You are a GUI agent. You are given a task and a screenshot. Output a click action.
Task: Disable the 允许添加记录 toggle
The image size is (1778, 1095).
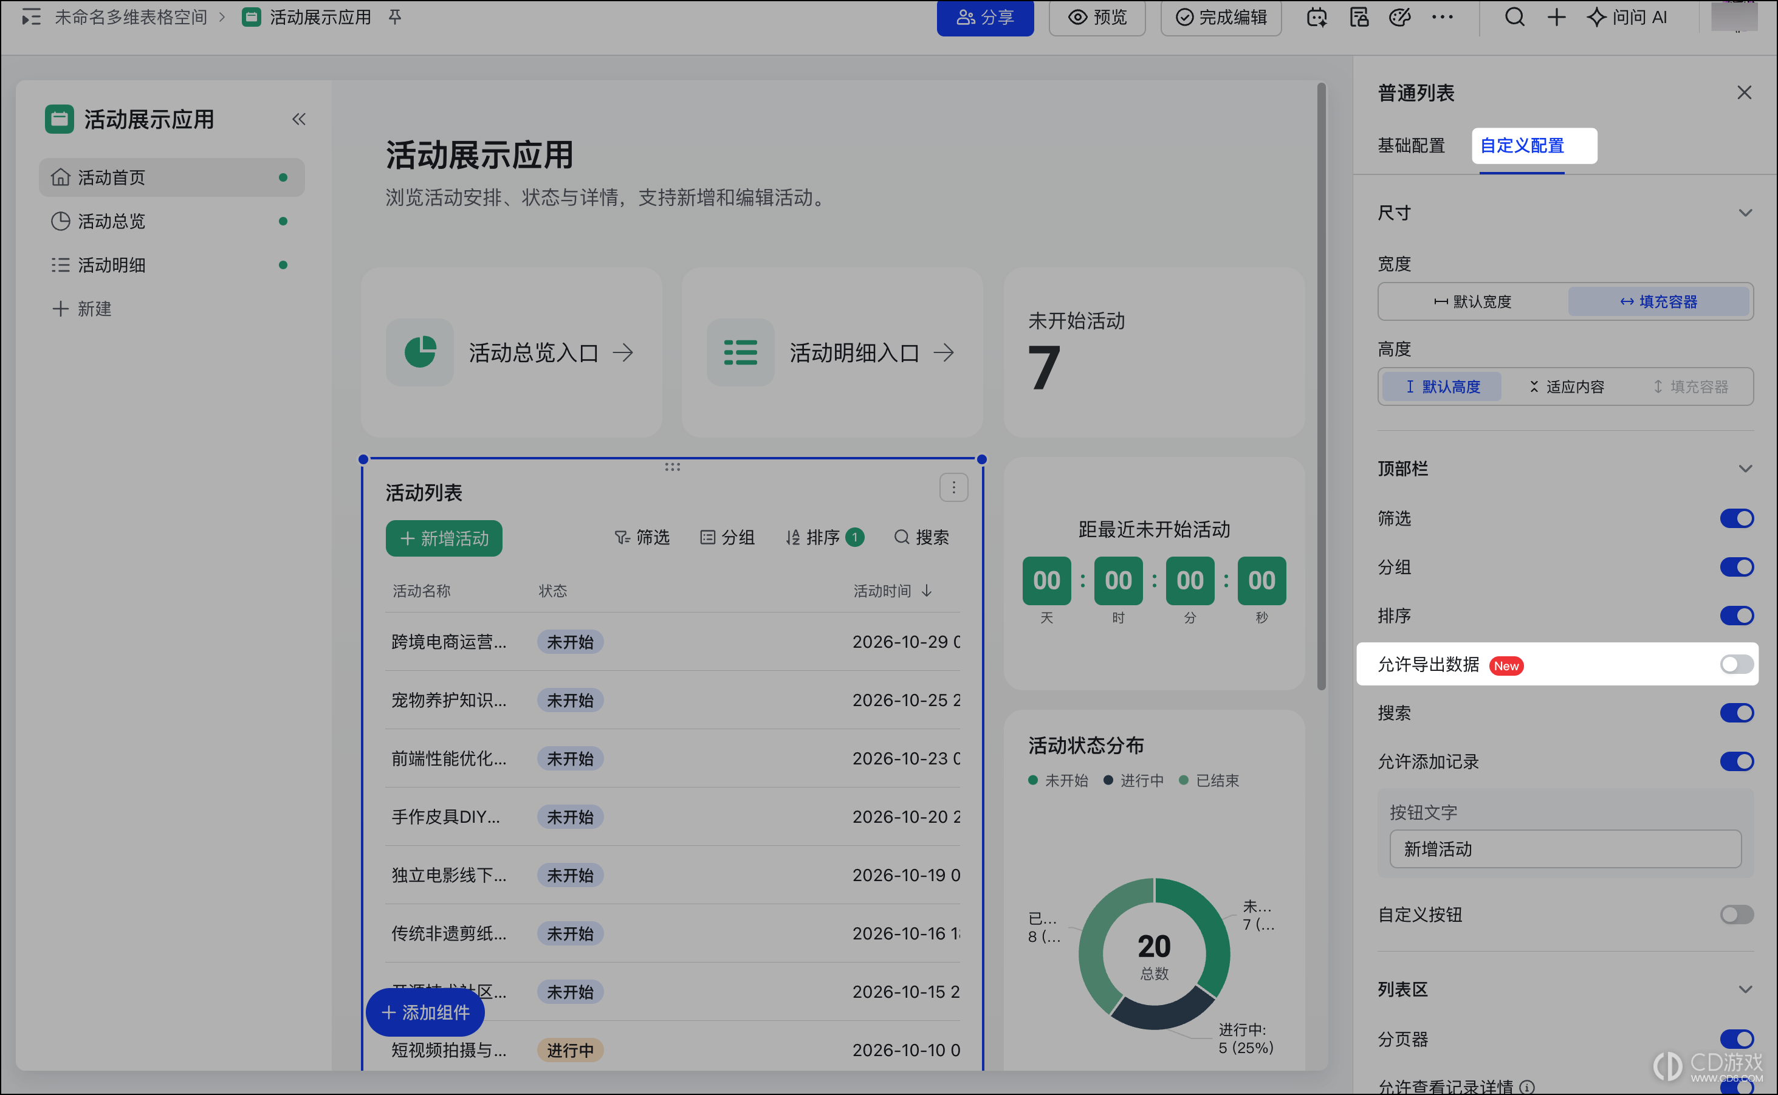[x=1736, y=761]
